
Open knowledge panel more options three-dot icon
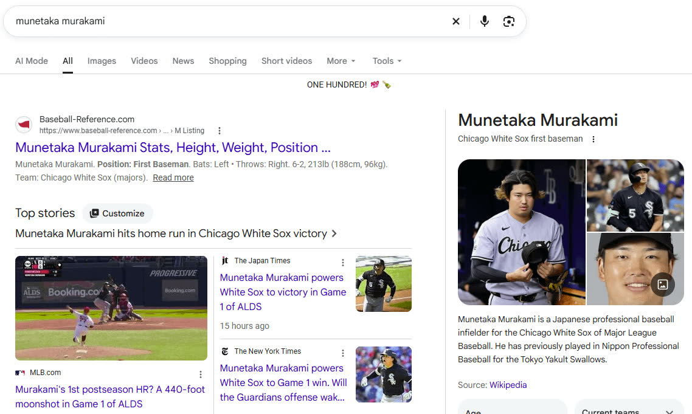click(593, 139)
